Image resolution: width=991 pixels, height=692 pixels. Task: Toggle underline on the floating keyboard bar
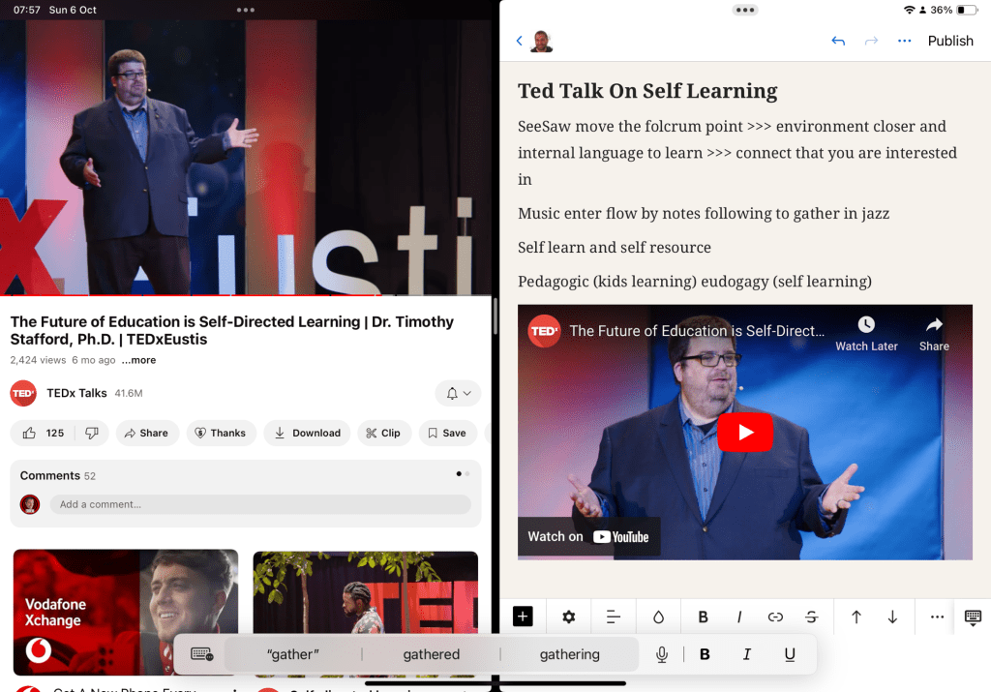click(x=790, y=654)
